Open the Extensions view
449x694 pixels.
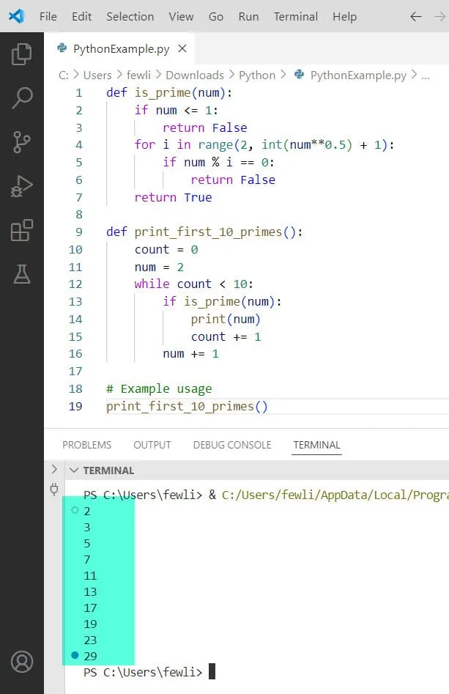pos(22,230)
